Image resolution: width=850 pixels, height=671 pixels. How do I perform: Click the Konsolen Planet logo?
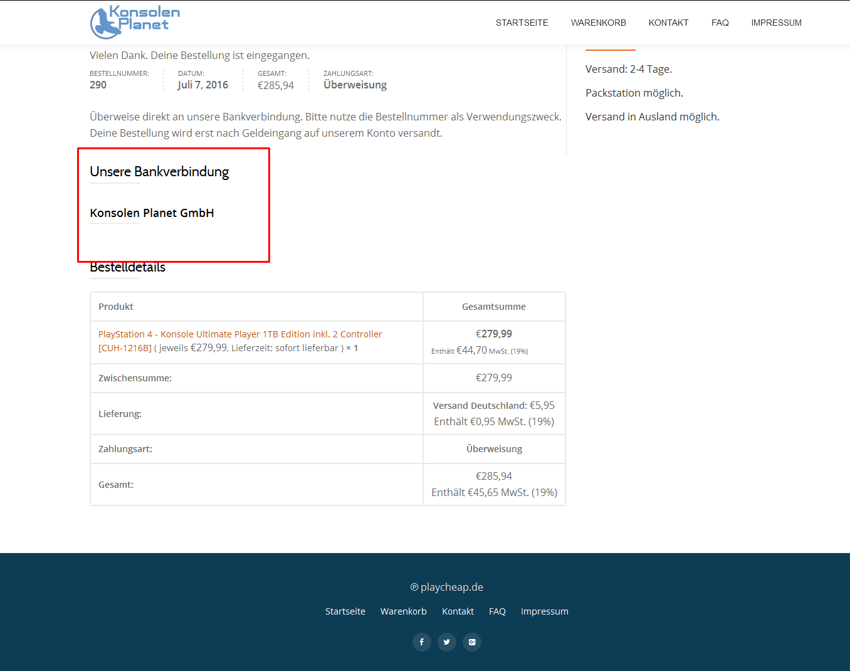(135, 22)
